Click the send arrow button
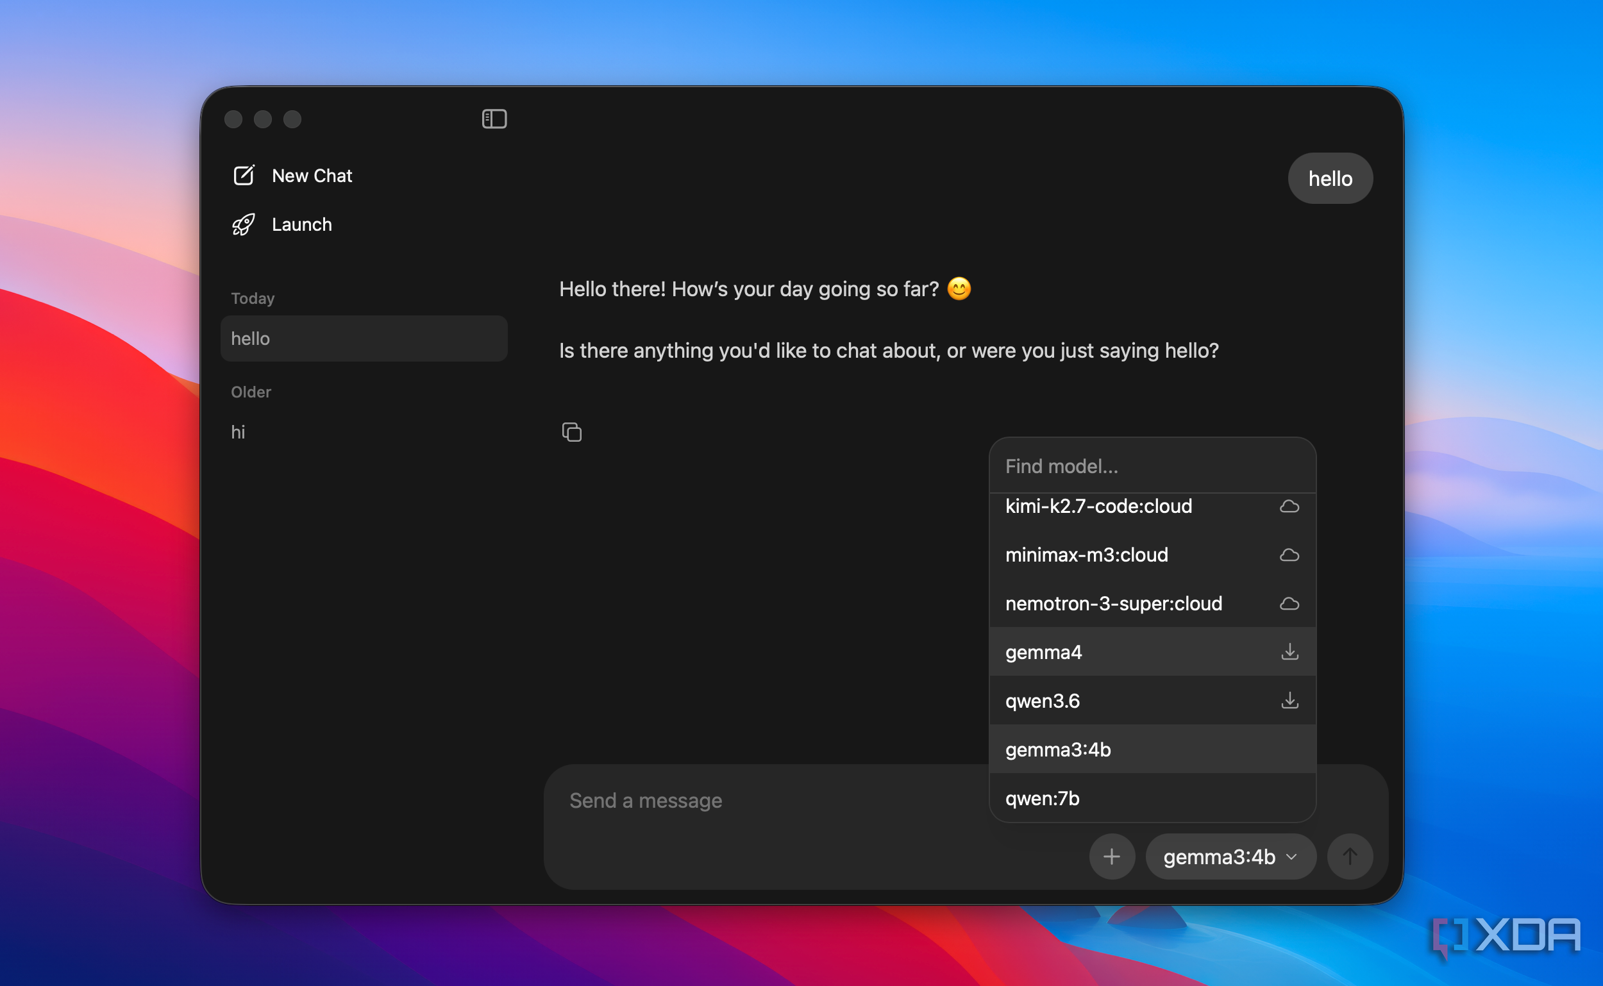The height and width of the screenshot is (986, 1603). [x=1350, y=856]
